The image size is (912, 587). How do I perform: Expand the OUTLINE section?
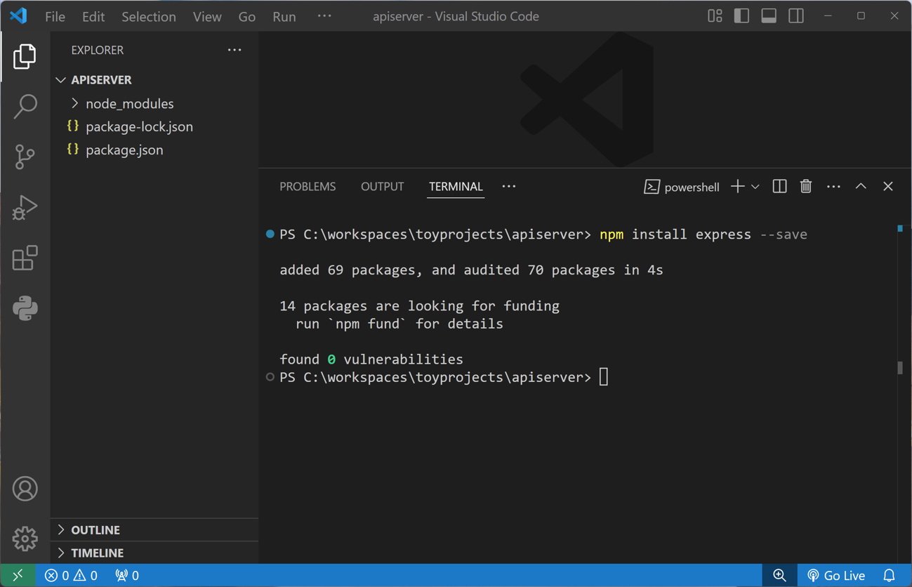[154, 529]
